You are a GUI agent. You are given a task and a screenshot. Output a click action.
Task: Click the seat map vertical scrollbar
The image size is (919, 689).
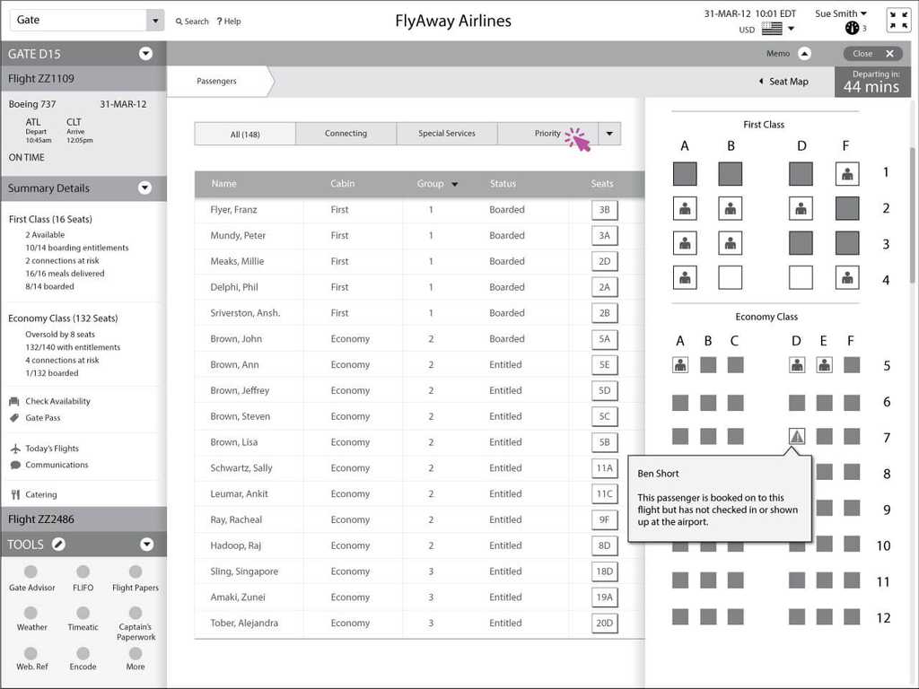point(914,215)
